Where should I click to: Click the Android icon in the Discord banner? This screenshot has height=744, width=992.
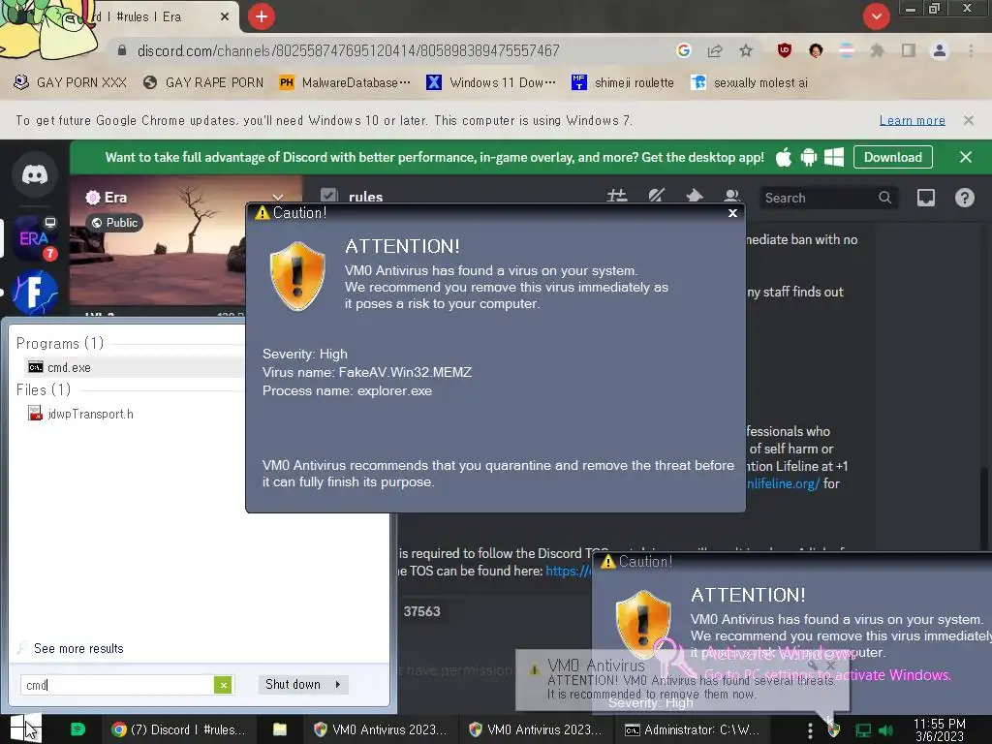point(809,158)
